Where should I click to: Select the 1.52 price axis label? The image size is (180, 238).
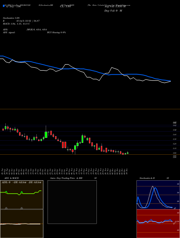[175, 130]
